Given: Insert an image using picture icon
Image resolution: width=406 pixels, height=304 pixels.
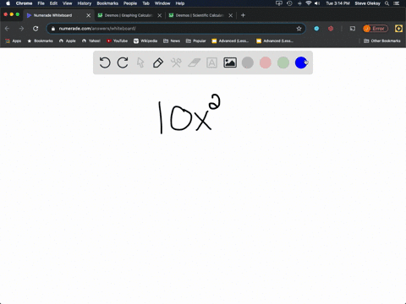Looking at the screenshot, I should [x=230, y=62].
